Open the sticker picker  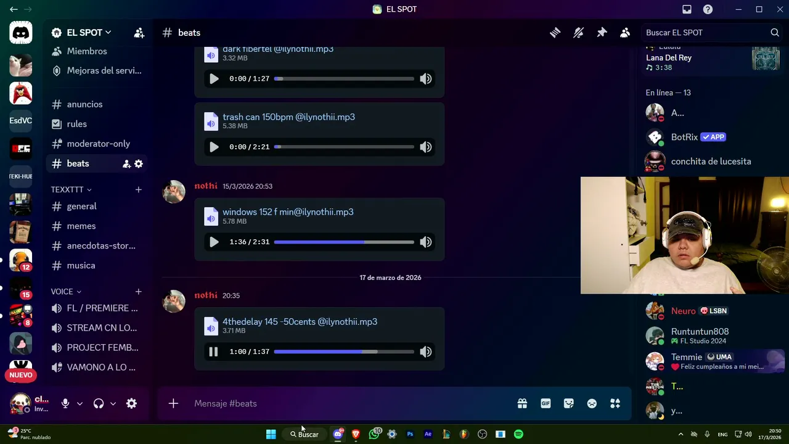(x=569, y=403)
